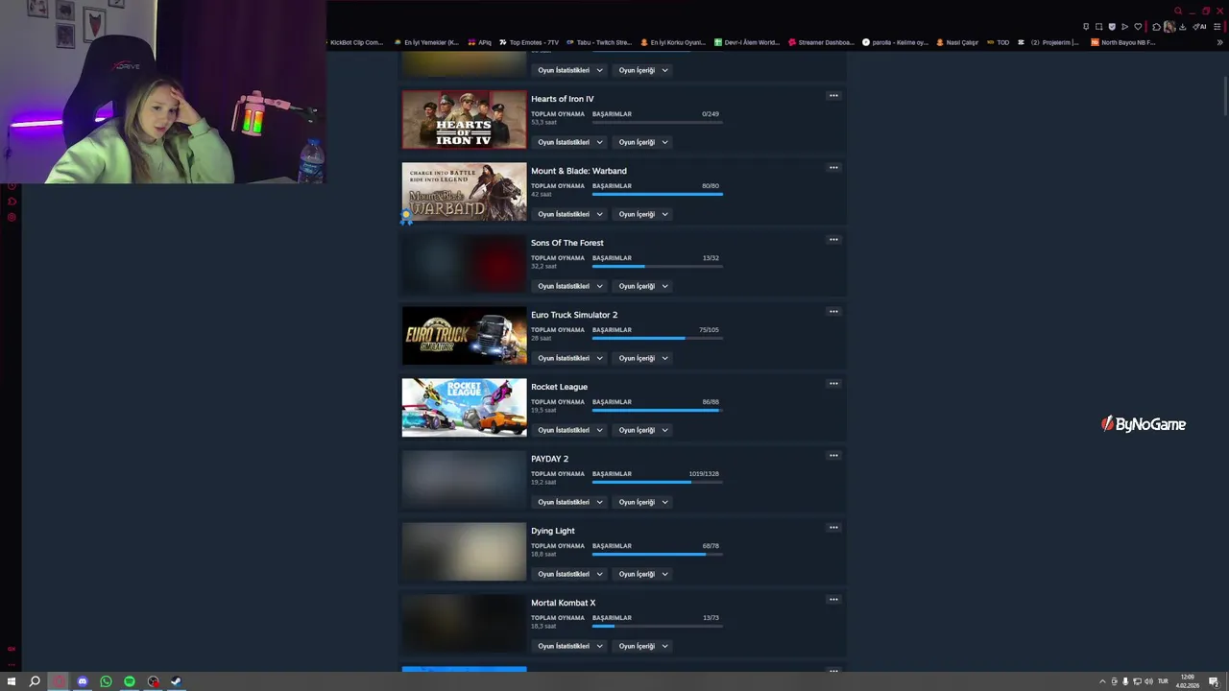Open Devr-i Âlem World bookmark
The width and height of the screenshot is (1229, 691).
(747, 42)
